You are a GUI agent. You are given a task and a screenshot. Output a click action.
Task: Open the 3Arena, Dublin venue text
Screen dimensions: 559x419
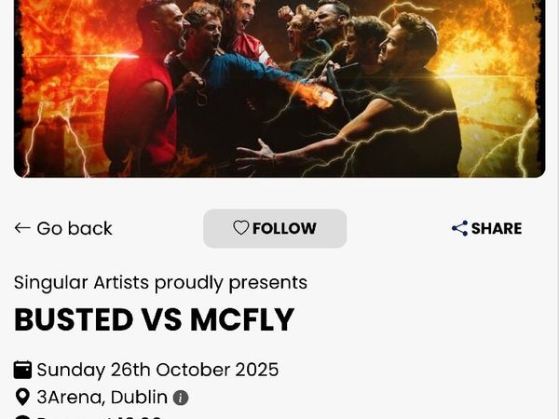(x=102, y=397)
